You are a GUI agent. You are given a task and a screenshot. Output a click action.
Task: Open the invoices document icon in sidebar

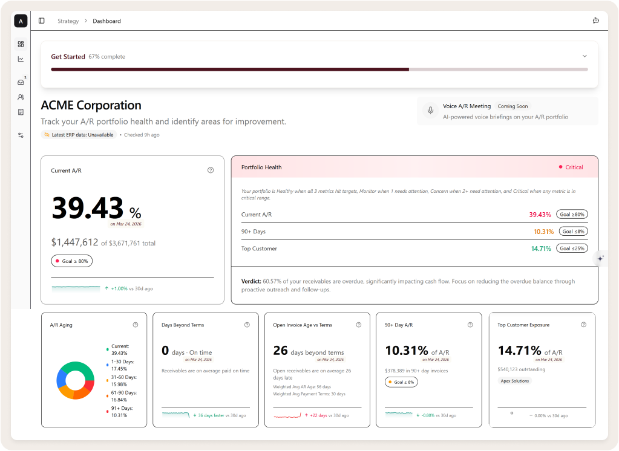point(21,112)
